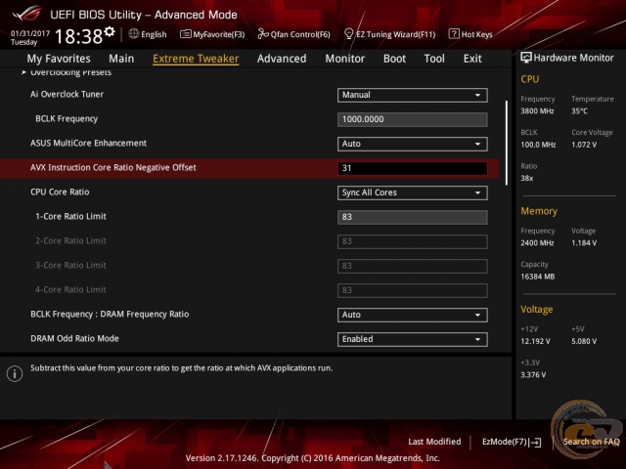Click CPU frequency 3800 MHz value
The width and height of the screenshot is (626, 469).
tap(537, 111)
